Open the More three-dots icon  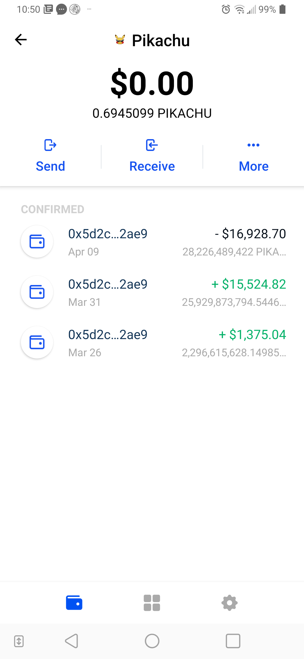[x=253, y=145]
